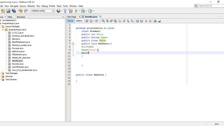Click Clean and Build Project icon
This screenshot has width=224, height=126.
click(x=71, y=11)
